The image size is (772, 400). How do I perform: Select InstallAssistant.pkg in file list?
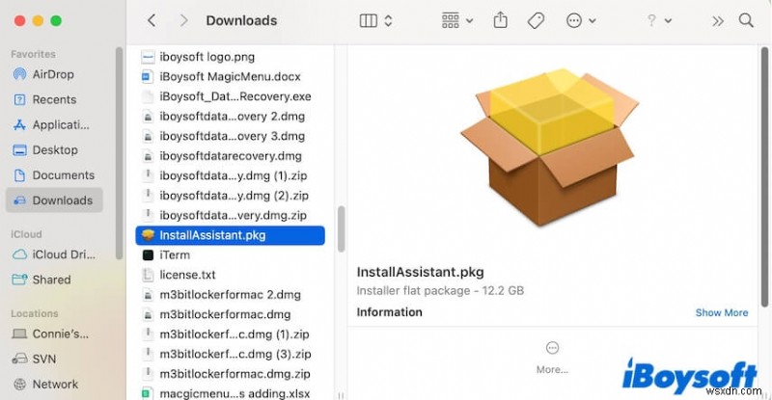tap(230, 235)
